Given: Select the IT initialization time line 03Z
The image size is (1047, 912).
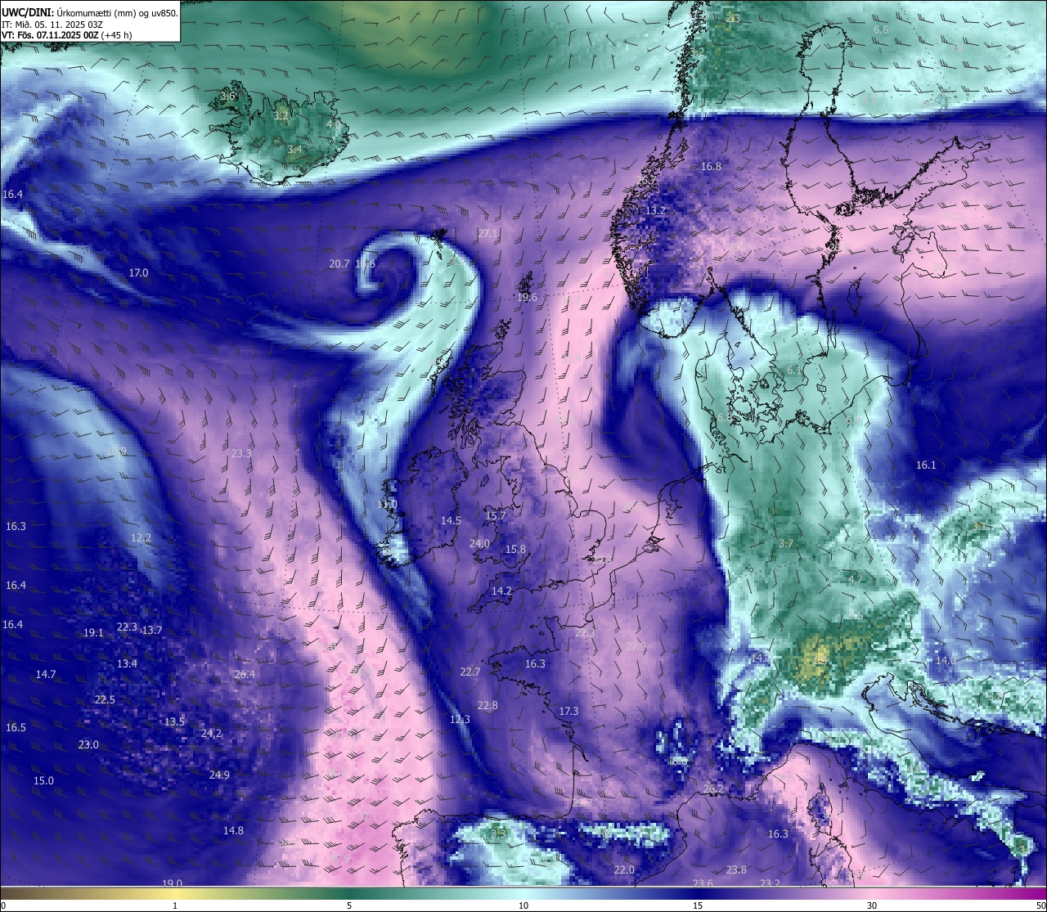Looking at the screenshot, I should click(53, 25).
